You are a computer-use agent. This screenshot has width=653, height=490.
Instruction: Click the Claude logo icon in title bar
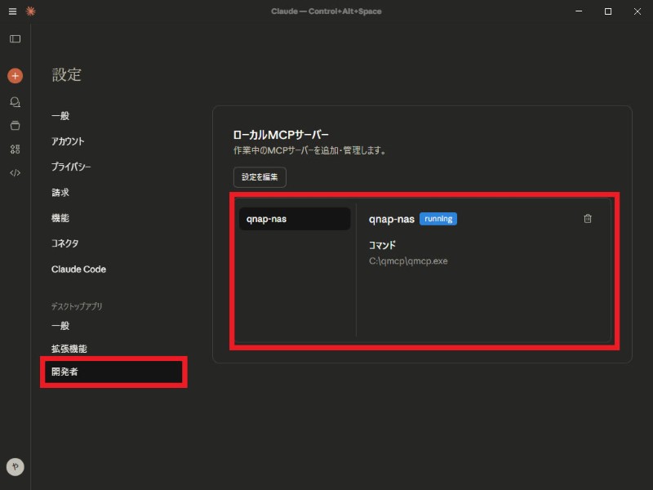30,11
